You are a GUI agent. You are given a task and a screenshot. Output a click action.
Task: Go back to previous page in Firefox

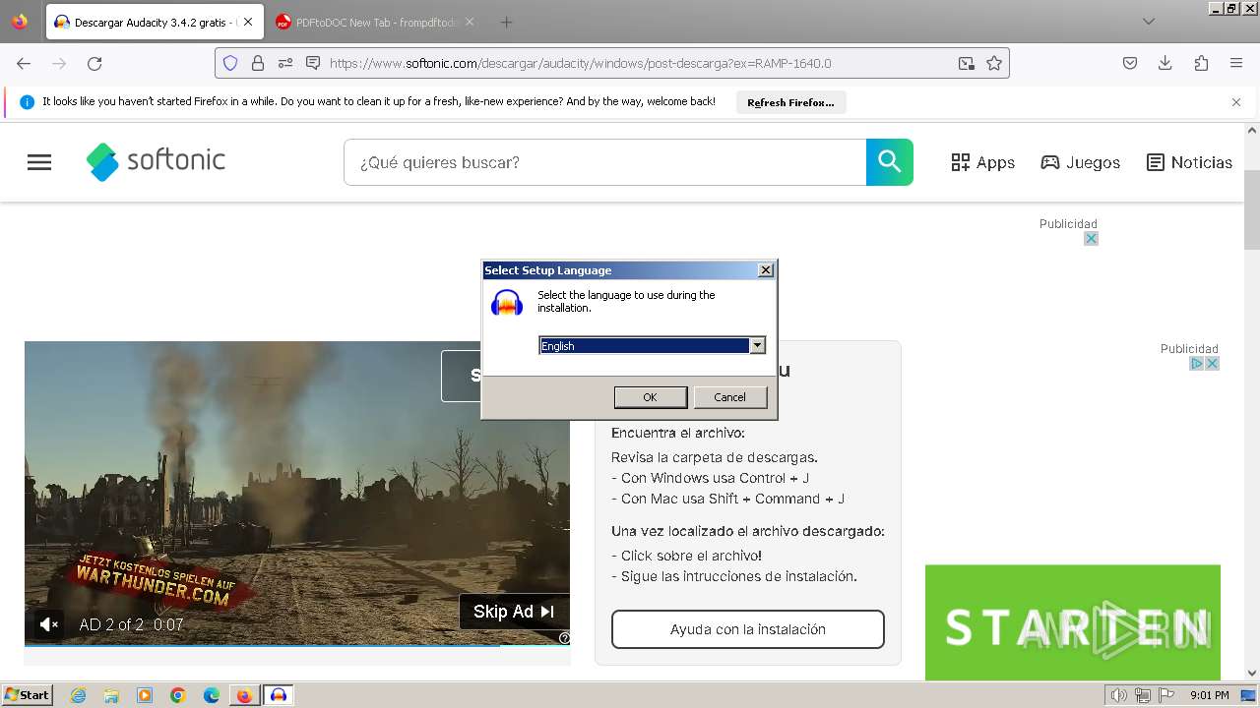point(24,63)
